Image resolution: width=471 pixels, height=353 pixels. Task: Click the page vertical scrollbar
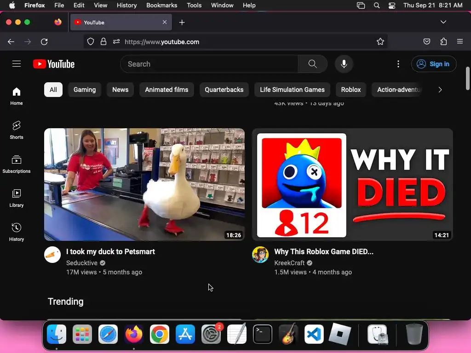coord(468,79)
